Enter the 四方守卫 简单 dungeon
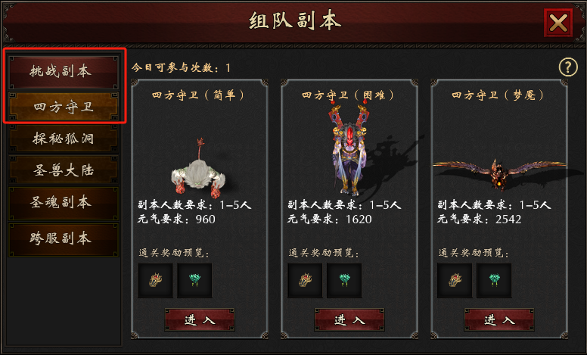 (x=200, y=319)
